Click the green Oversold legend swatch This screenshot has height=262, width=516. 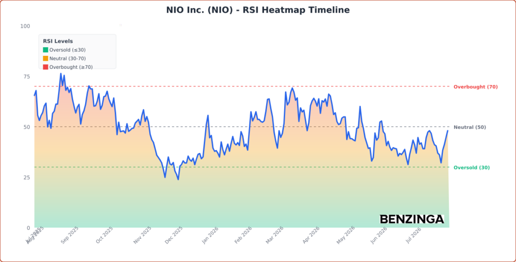tap(45, 50)
